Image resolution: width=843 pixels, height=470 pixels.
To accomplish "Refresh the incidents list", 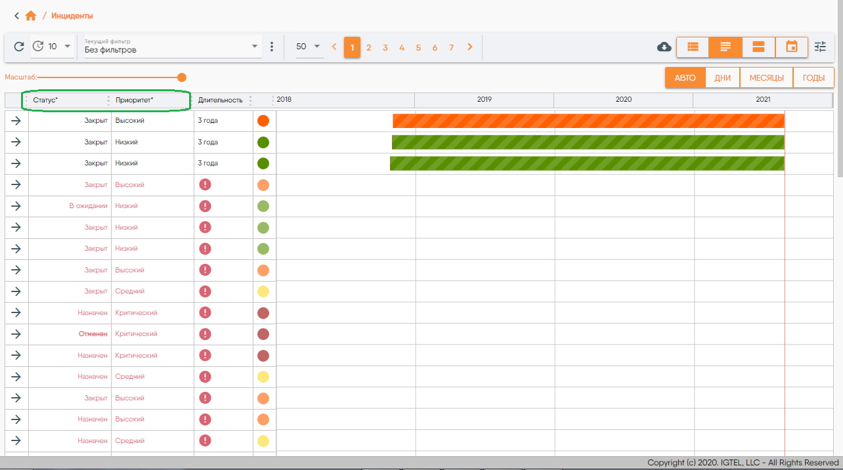I will [19, 47].
